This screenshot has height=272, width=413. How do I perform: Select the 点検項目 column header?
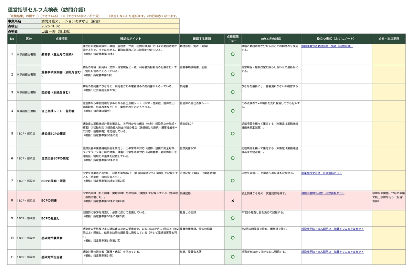(62, 39)
